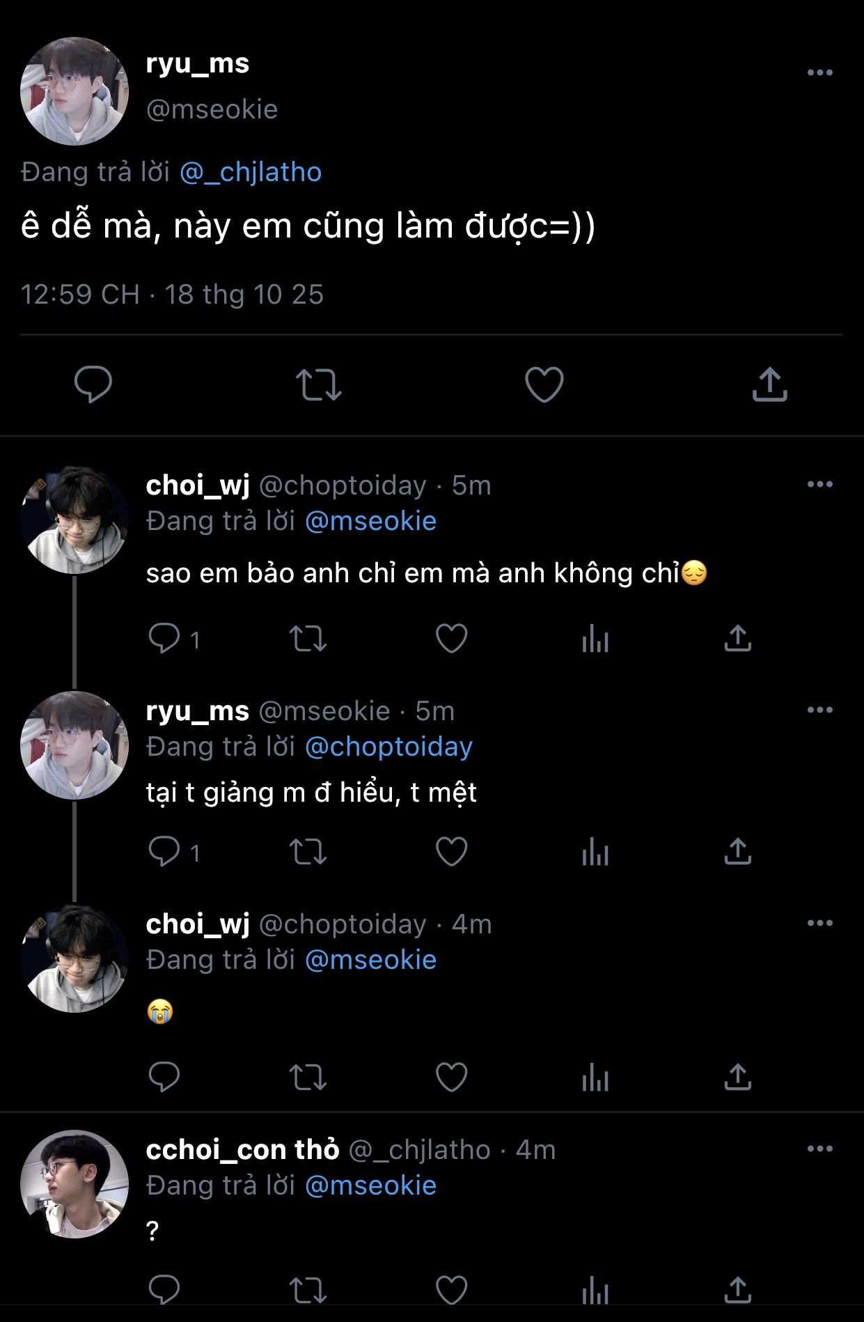Like the 'tại t giảng' reply
Screen dimensions: 864x1322
pyautogui.click(x=451, y=852)
